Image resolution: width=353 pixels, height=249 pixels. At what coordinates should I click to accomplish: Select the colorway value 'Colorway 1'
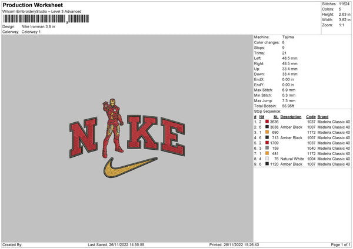pos(31,32)
